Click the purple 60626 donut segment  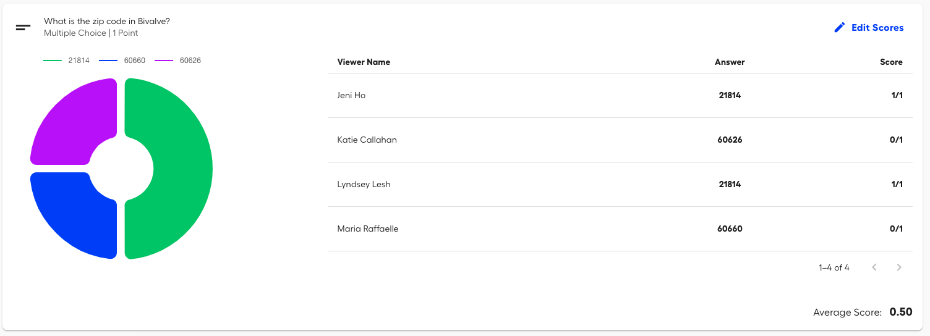coord(68,120)
